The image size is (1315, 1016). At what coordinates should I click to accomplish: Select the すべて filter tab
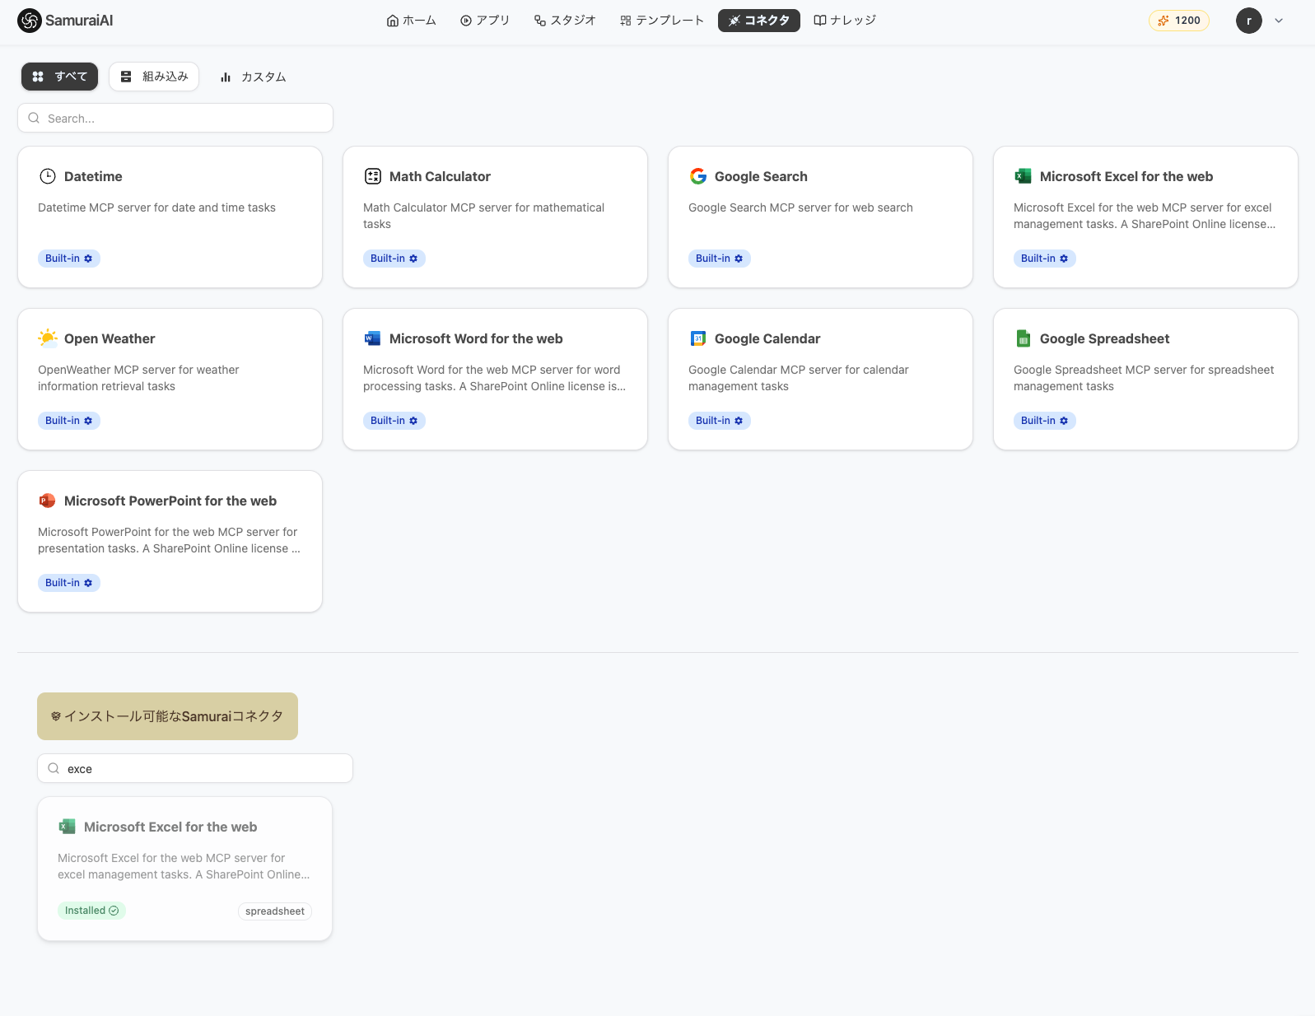[59, 77]
